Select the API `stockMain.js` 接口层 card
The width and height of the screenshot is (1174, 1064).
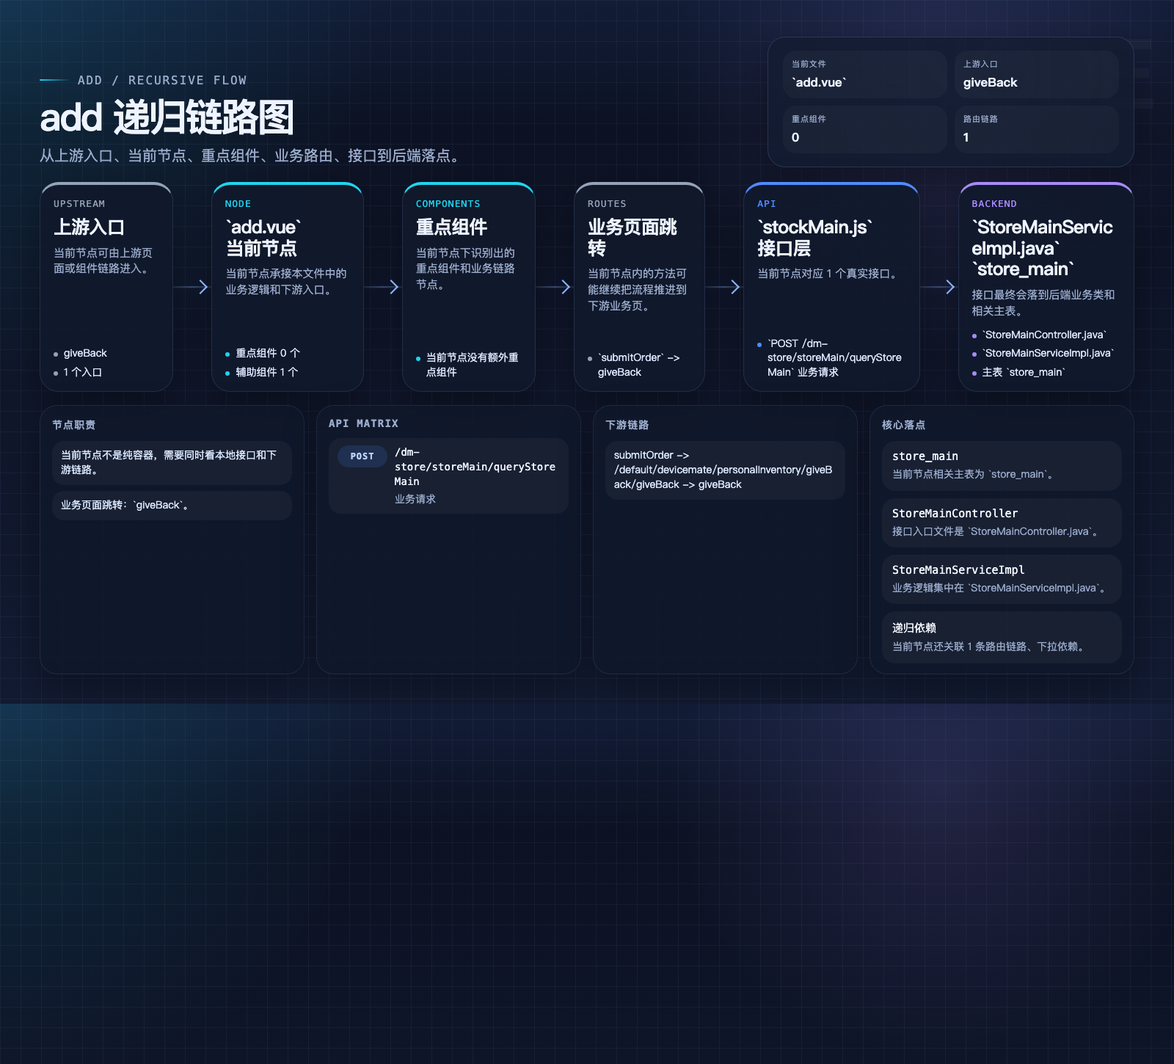click(x=831, y=287)
